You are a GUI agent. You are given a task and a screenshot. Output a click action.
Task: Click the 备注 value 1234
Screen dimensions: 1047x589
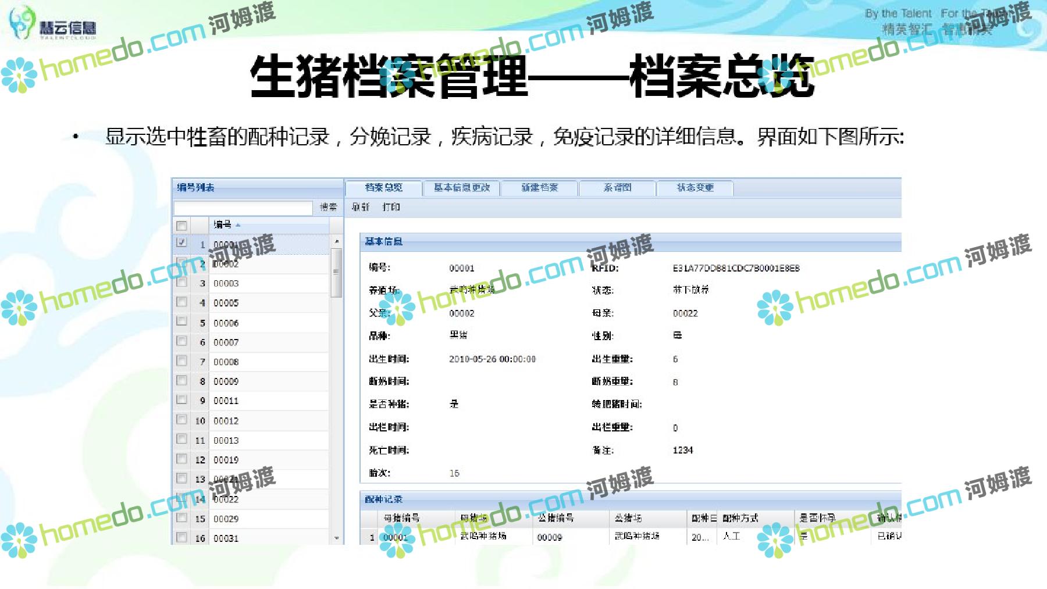click(683, 450)
